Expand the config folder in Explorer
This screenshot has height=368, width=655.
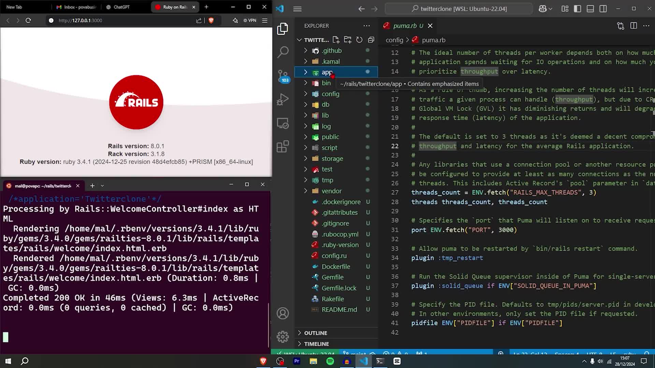(x=330, y=94)
